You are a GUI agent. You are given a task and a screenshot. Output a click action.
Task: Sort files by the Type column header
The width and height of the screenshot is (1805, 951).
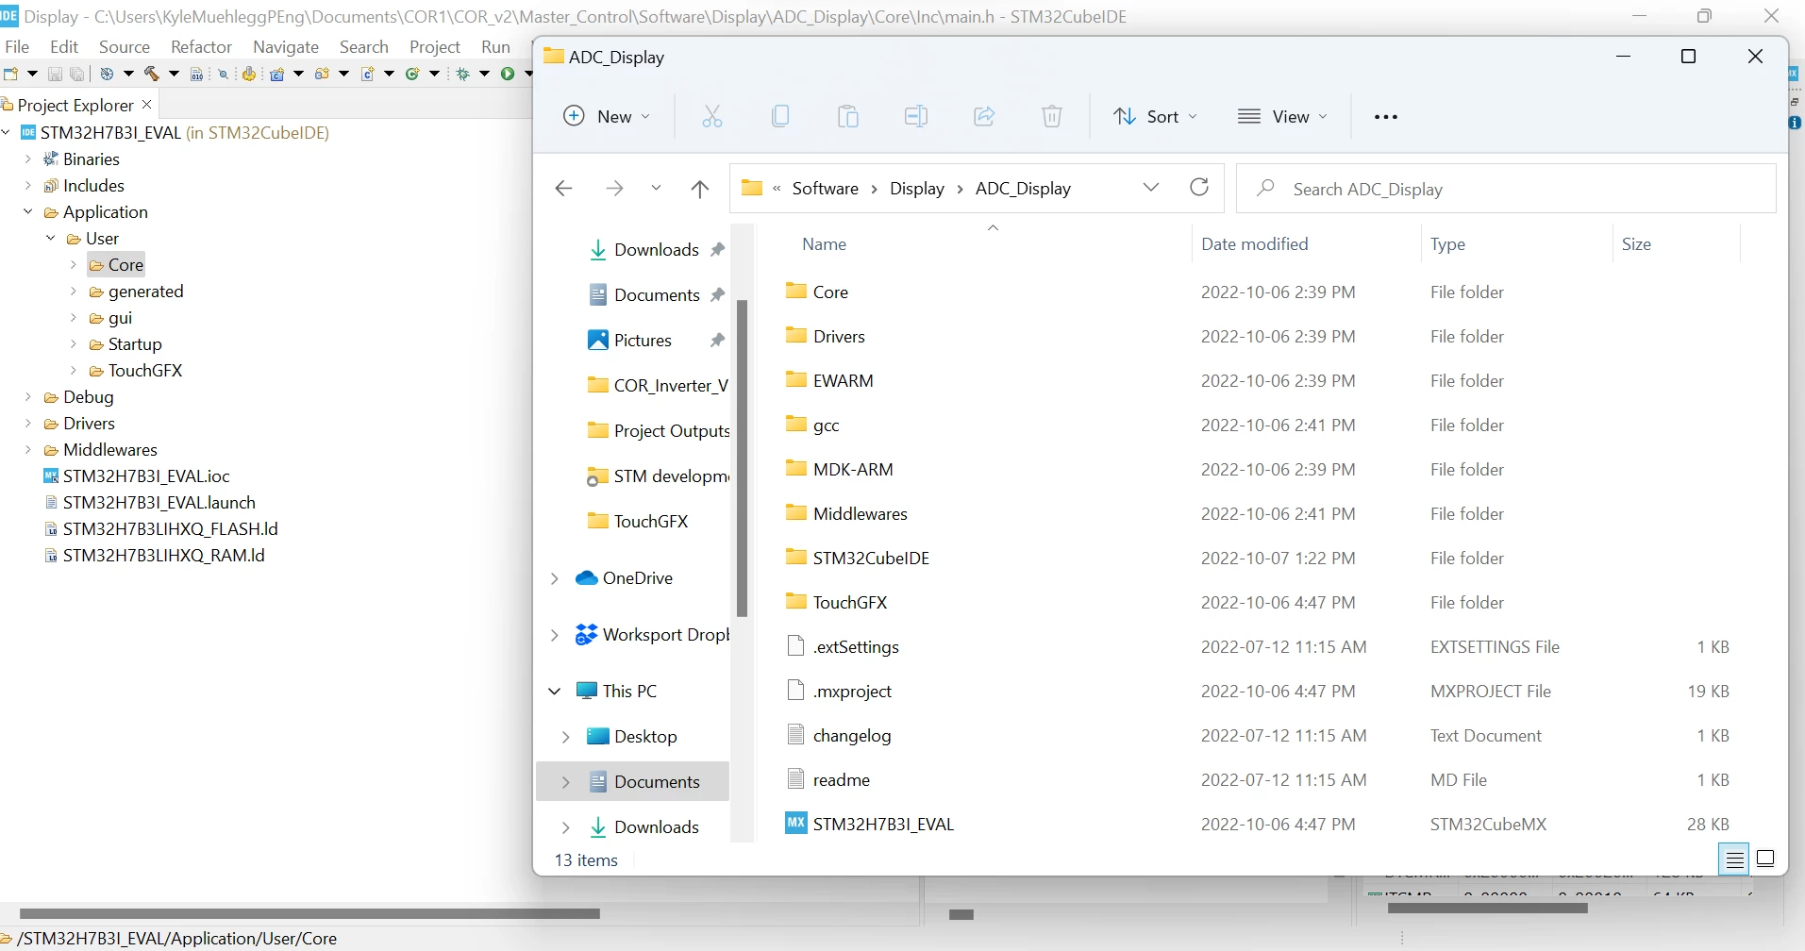[1447, 243]
